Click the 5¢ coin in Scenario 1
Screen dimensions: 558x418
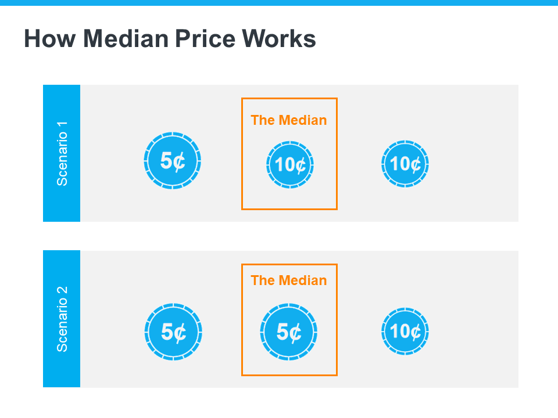(x=172, y=161)
